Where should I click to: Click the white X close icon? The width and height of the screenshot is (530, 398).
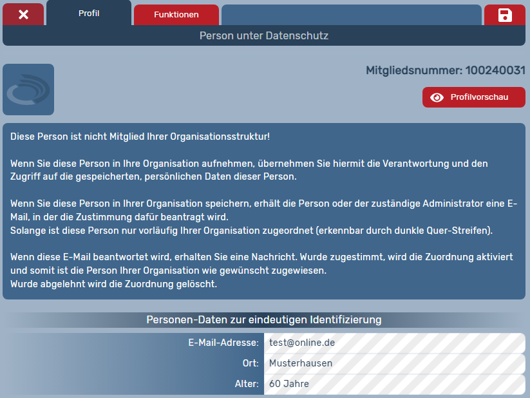(23, 14)
